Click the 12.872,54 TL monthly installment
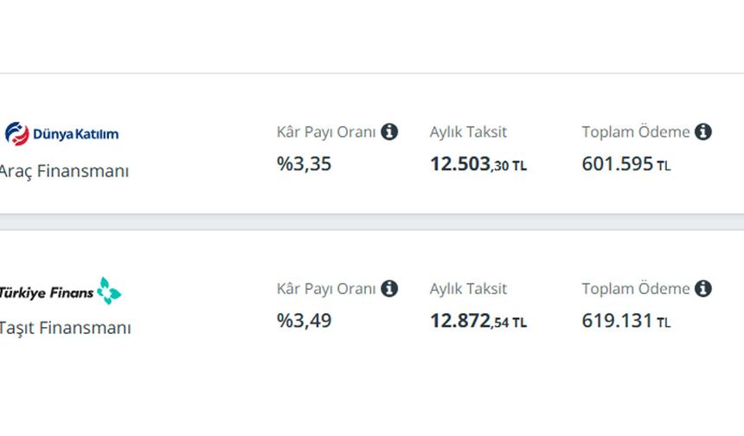 [x=478, y=321]
